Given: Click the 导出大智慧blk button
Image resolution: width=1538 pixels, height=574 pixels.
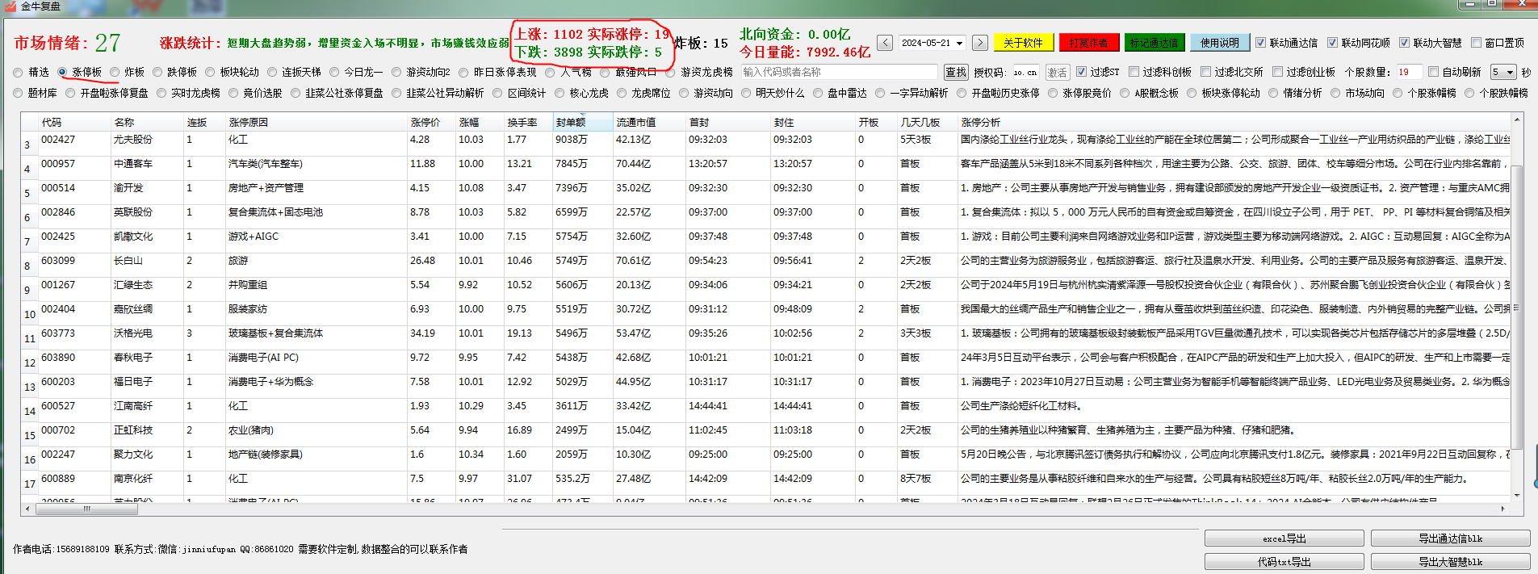Looking at the screenshot, I should point(1450,562).
